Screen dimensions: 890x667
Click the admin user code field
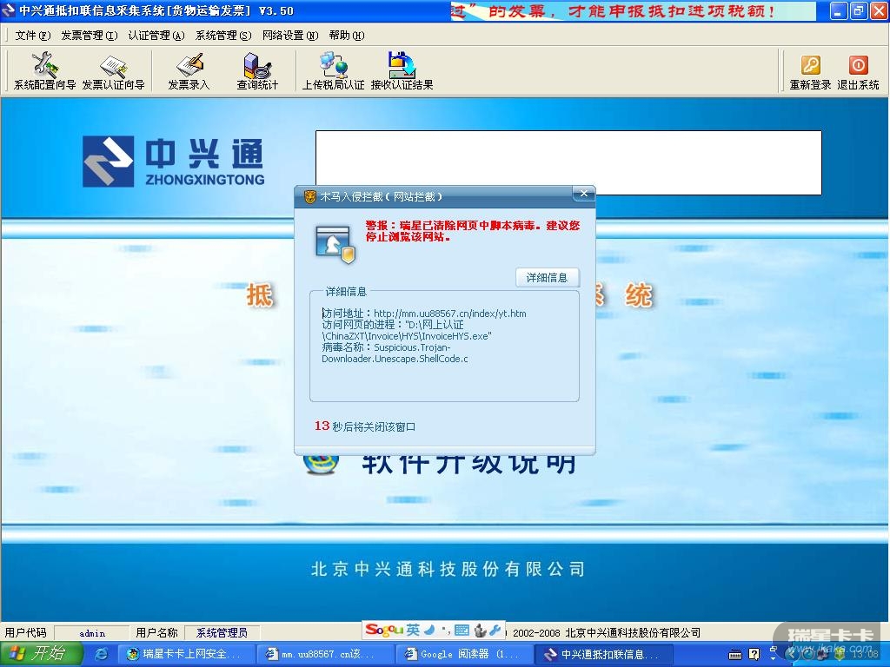[91, 633]
